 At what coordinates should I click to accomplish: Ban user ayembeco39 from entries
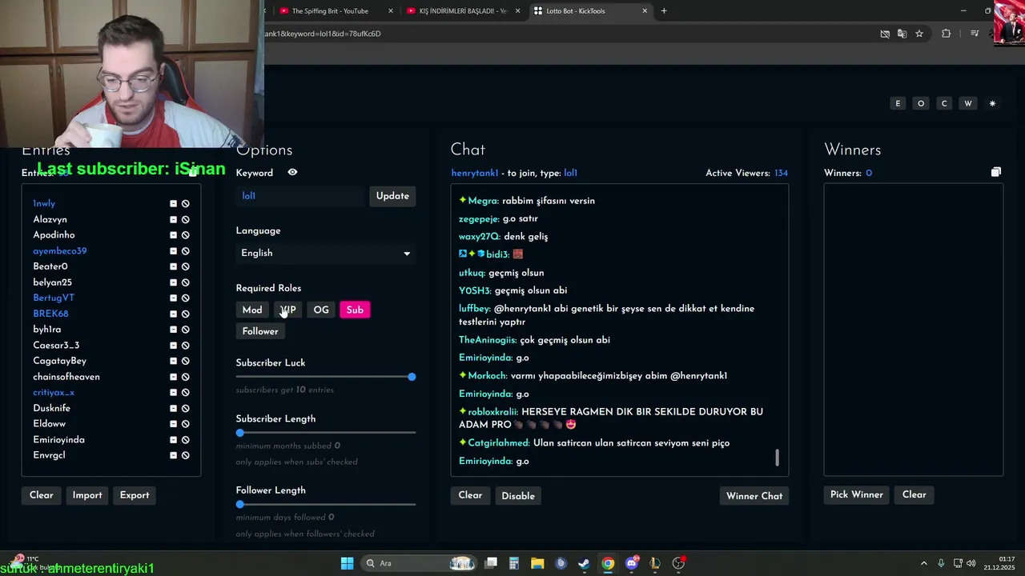click(185, 251)
